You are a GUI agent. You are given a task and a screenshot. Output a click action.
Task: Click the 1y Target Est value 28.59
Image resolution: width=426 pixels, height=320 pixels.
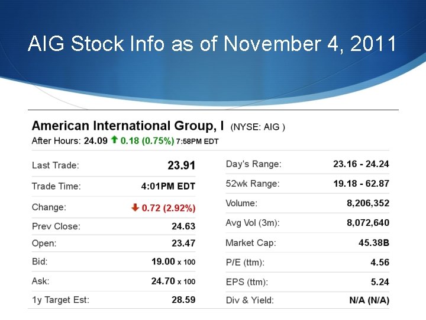tap(183, 300)
